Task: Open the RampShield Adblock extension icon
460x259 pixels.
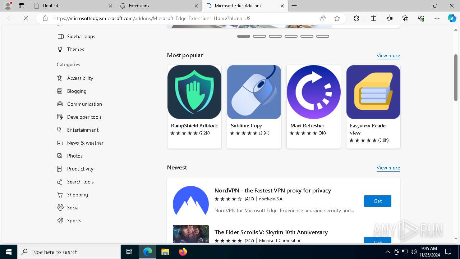Action: (194, 92)
